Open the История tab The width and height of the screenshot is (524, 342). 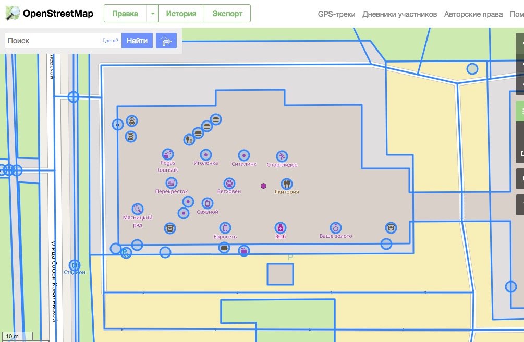(181, 14)
